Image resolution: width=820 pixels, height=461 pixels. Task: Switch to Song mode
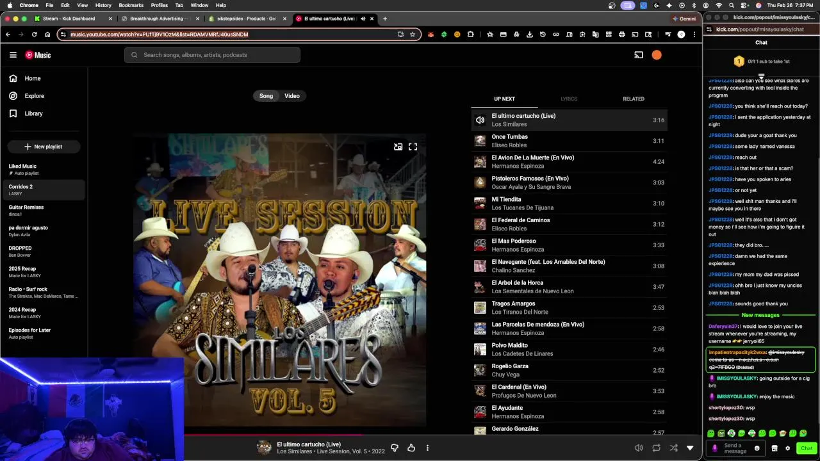coord(266,96)
